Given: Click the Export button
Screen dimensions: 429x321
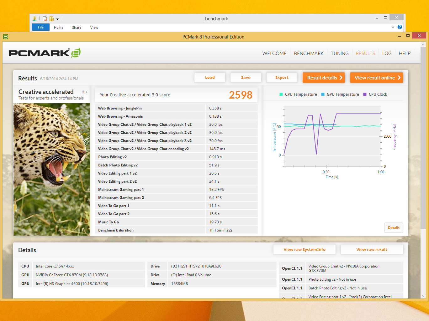Looking at the screenshot, I should pyautogui.click(x=282, y=78).
